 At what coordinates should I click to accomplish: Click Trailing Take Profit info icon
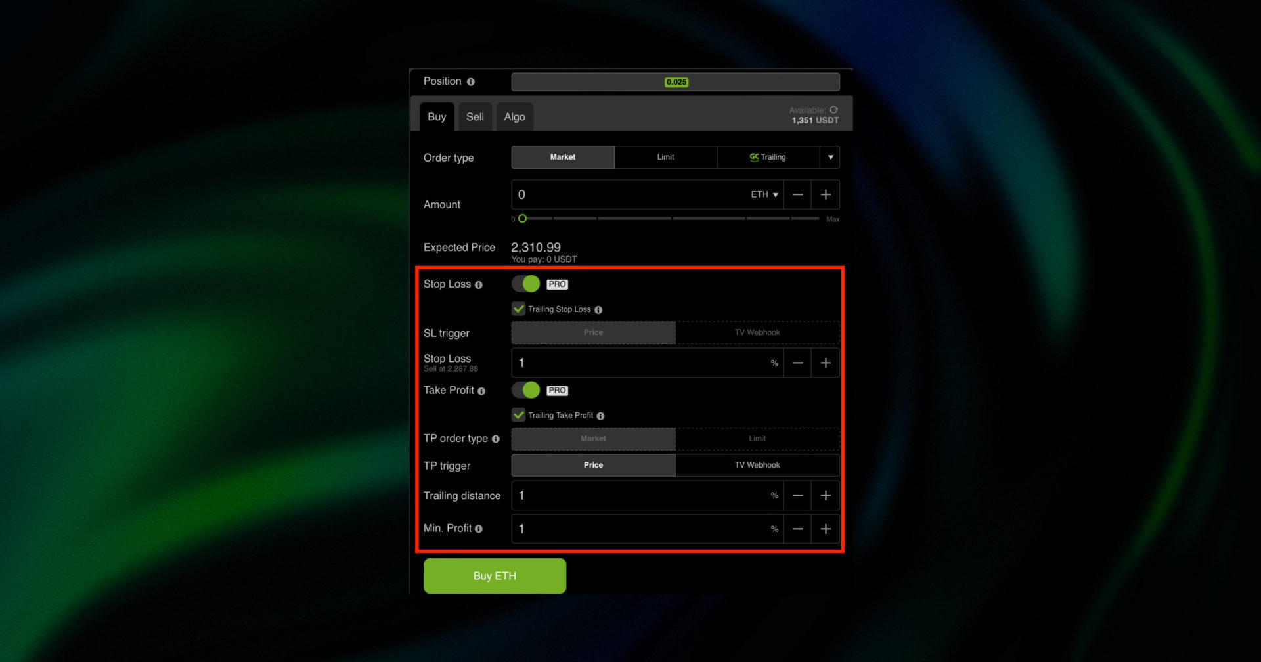click(x=600, y=416)
